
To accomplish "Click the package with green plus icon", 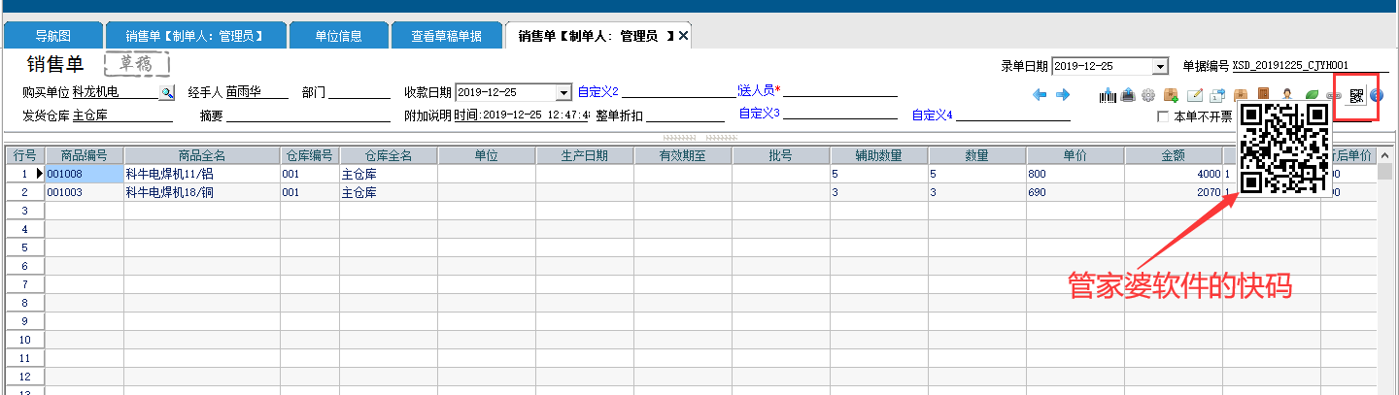I will [1171, 95].
